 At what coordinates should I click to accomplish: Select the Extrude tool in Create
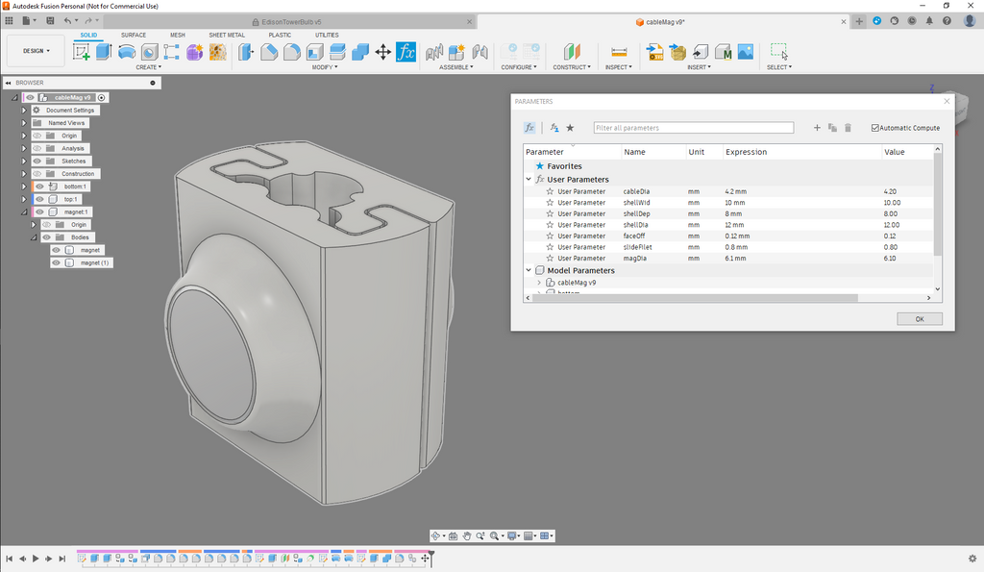coord(104,52)
